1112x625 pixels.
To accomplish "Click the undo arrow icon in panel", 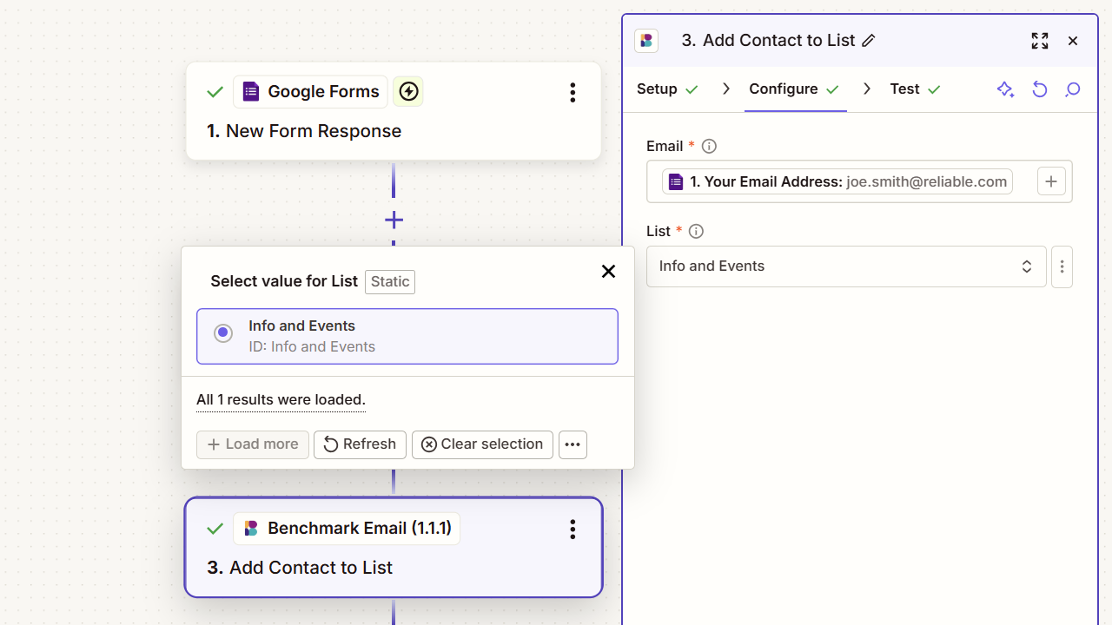I will click(1040, 89).
